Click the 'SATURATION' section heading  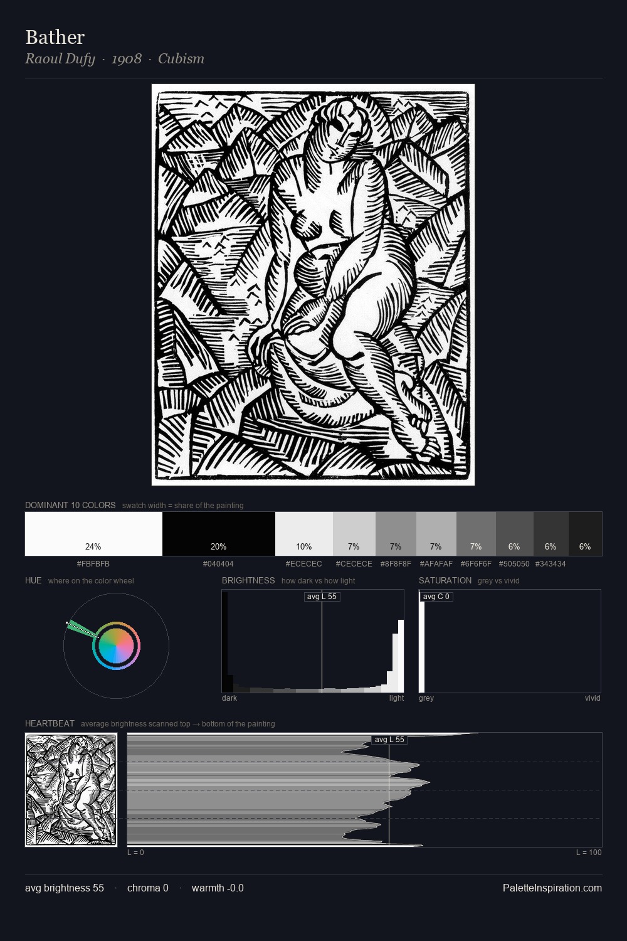445,580
